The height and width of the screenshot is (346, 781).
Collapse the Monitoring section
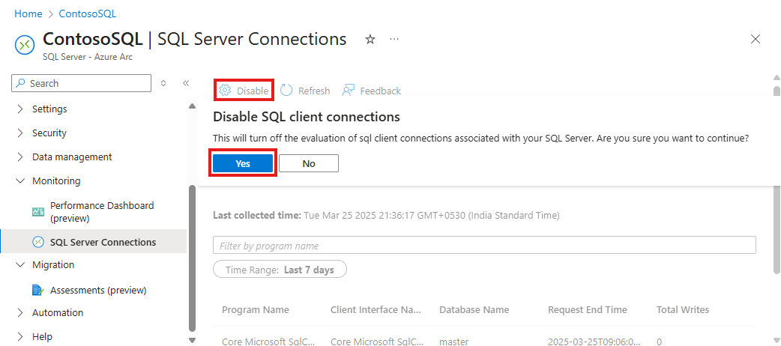pos(56,180)
